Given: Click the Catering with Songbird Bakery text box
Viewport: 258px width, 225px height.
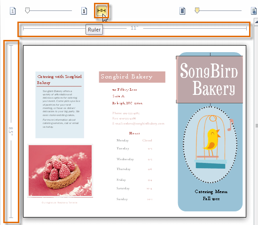Looking at the screenshot, I should click(60, 105).
